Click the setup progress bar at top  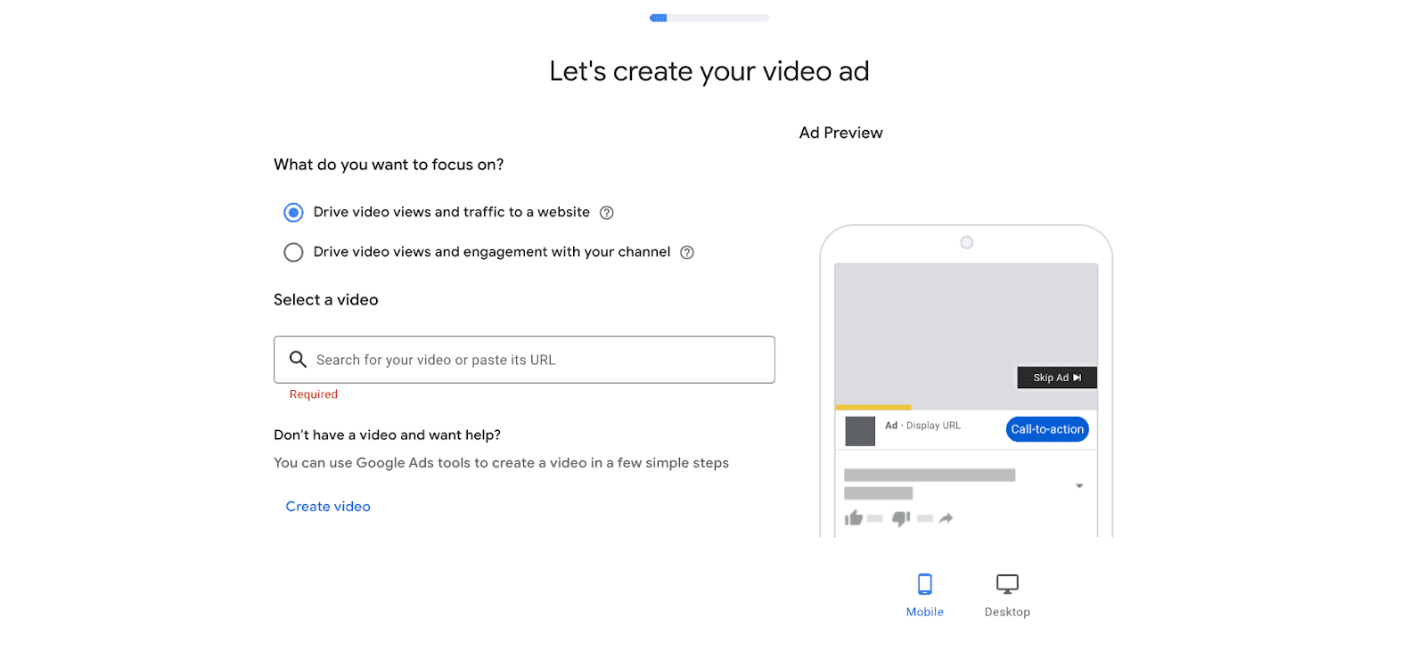pyautogui.click(x=709, y=18)
